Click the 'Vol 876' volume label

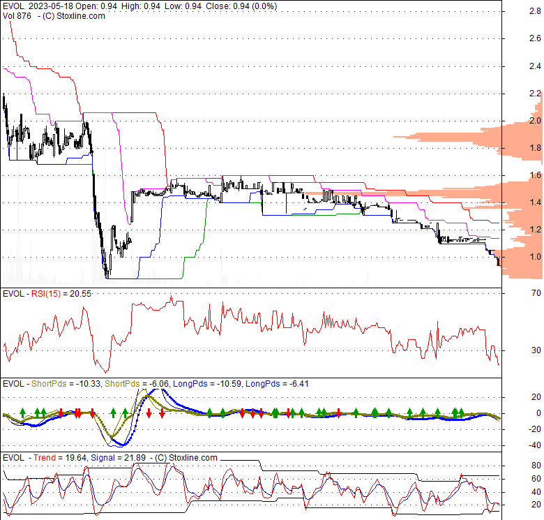(x=17, y=16)
